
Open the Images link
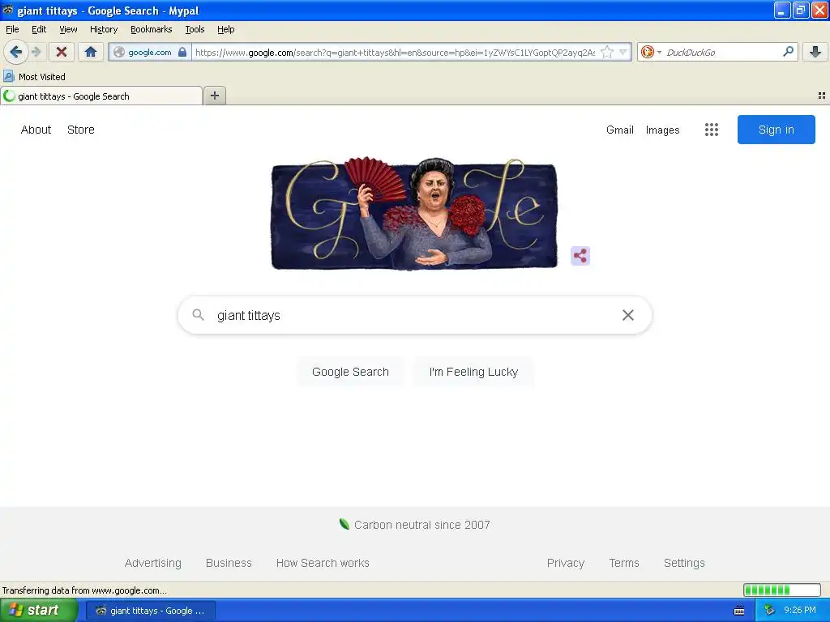(x=662, y=130)
